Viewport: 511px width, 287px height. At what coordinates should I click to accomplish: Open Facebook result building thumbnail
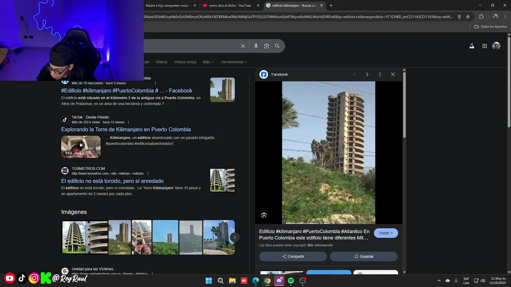[222, 90]
